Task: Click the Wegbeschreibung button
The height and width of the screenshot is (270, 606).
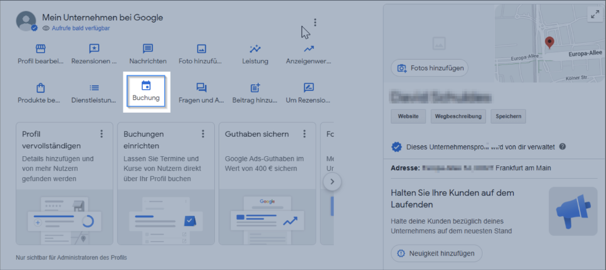Action: (x=458, y=116)
